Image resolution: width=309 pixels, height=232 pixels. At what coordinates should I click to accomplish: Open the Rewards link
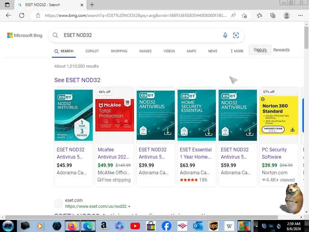[282, 50]
